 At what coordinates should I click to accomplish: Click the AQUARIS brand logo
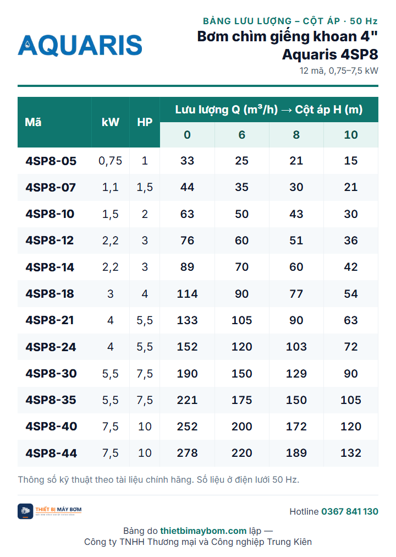[x=80, y=45]
